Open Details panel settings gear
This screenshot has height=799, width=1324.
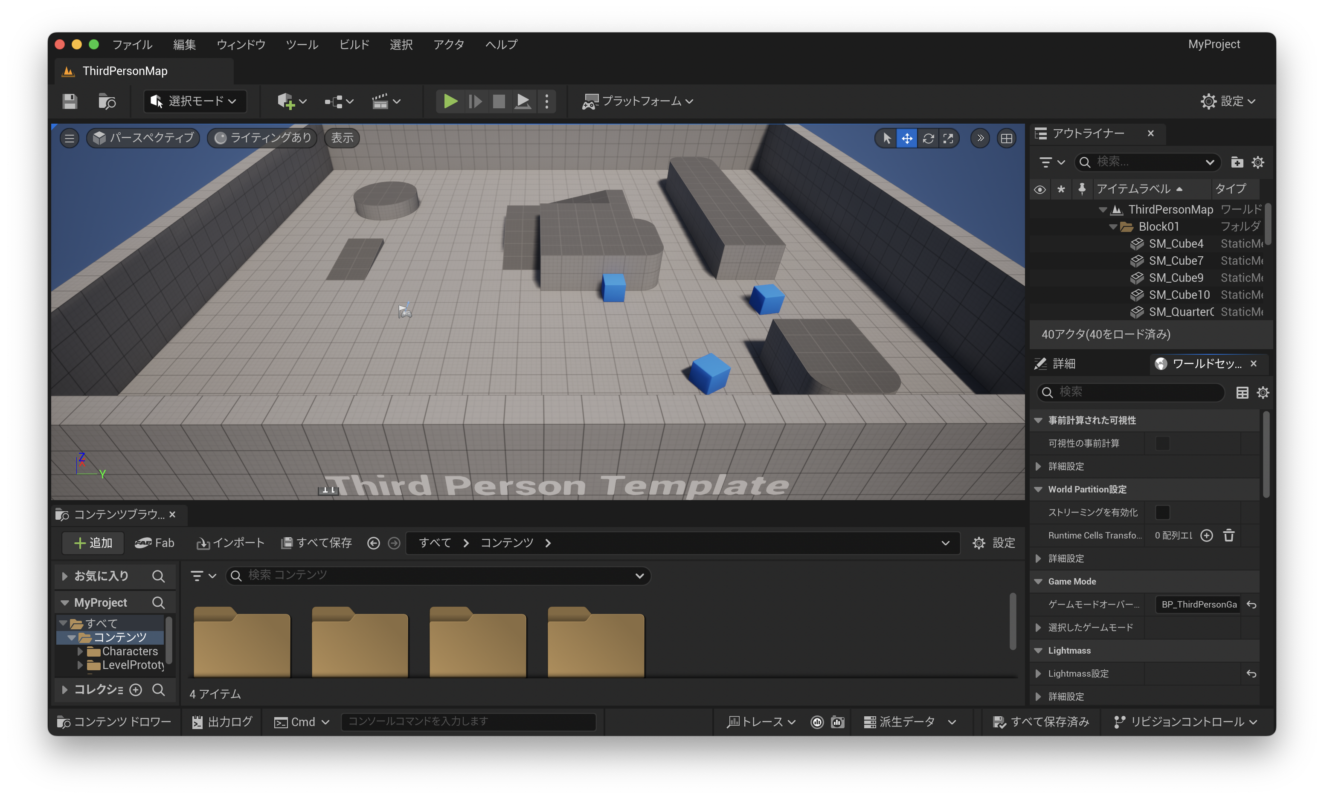click(1263, 393)
